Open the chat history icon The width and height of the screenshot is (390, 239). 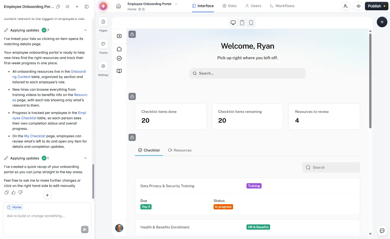coord(58,7)
